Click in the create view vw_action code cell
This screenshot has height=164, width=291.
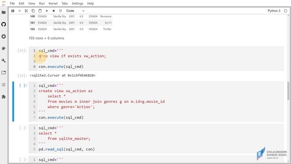pos(156,102)
